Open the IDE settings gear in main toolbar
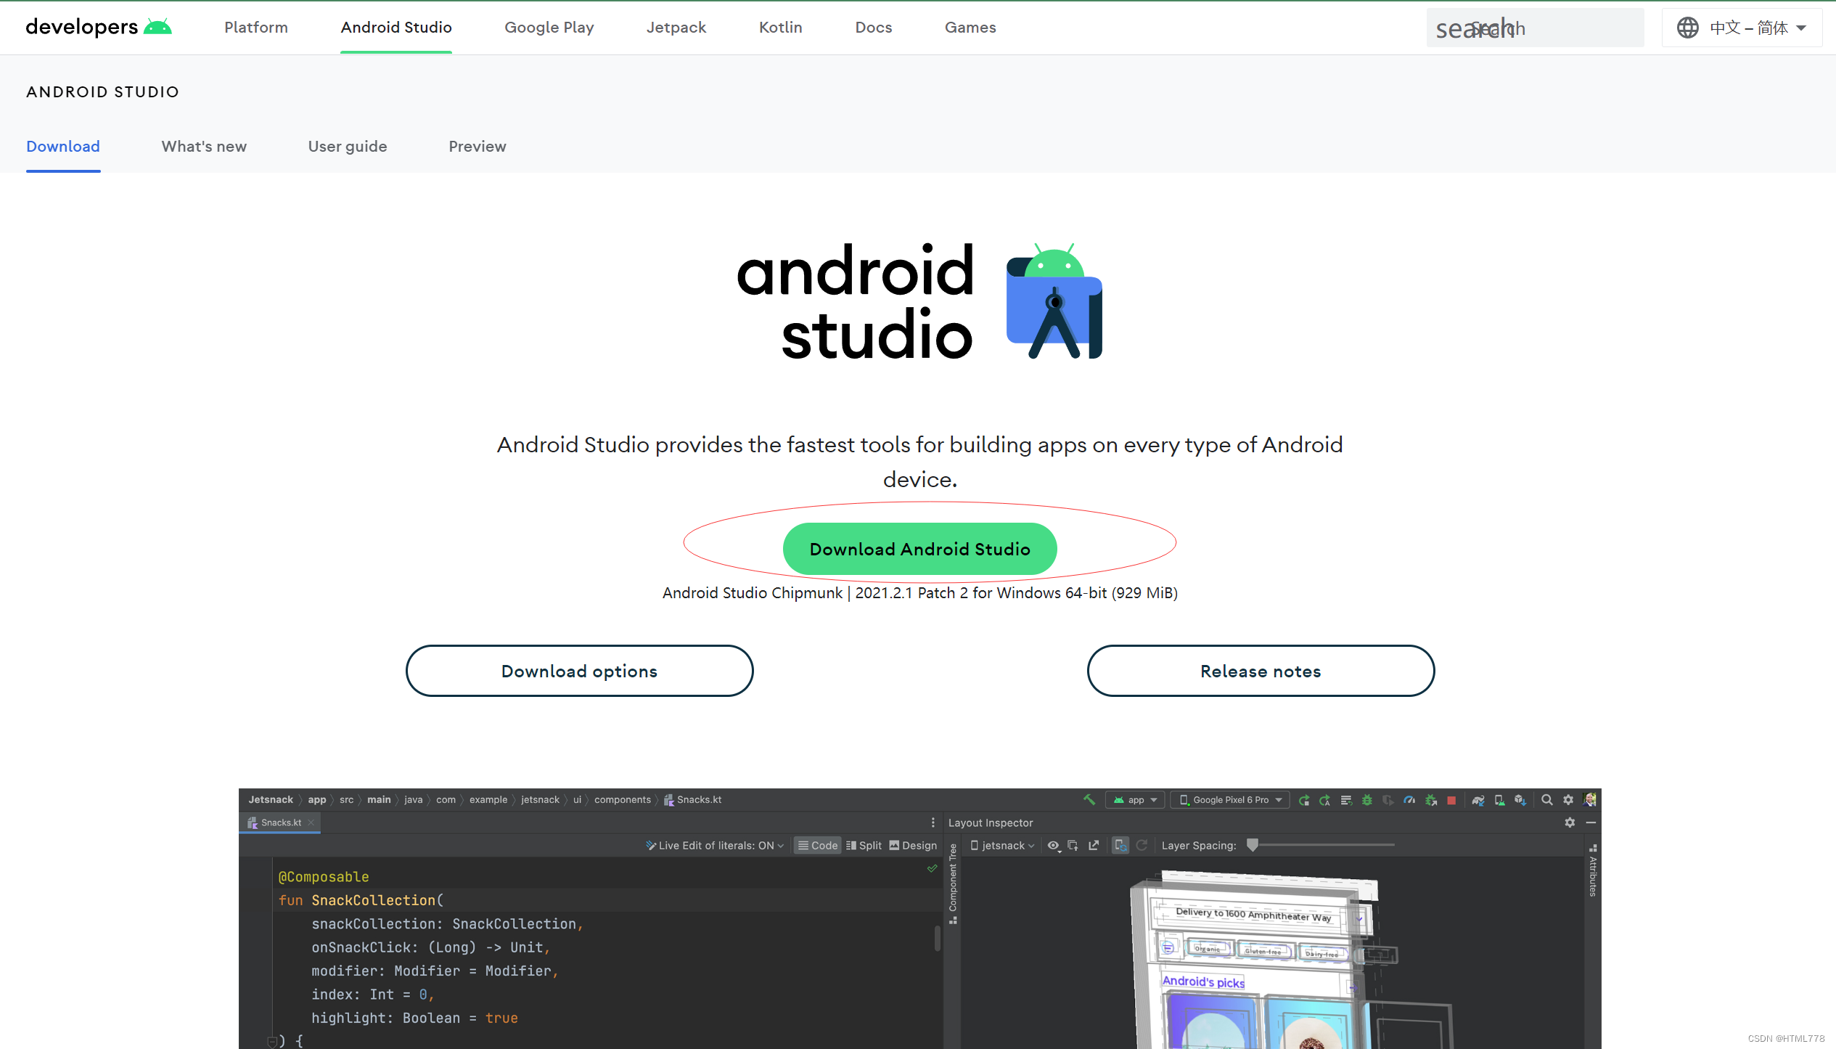Screen dimensions: 1836x1049 pyautogui.click(x=1568, y=800)
